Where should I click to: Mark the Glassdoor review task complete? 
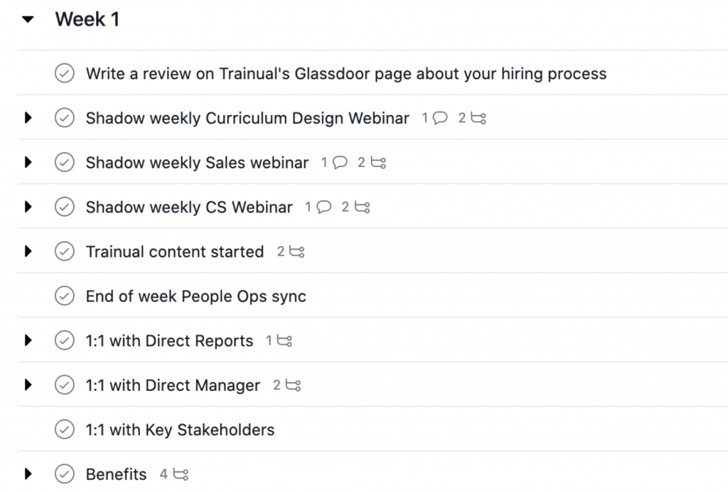[64, 73]
